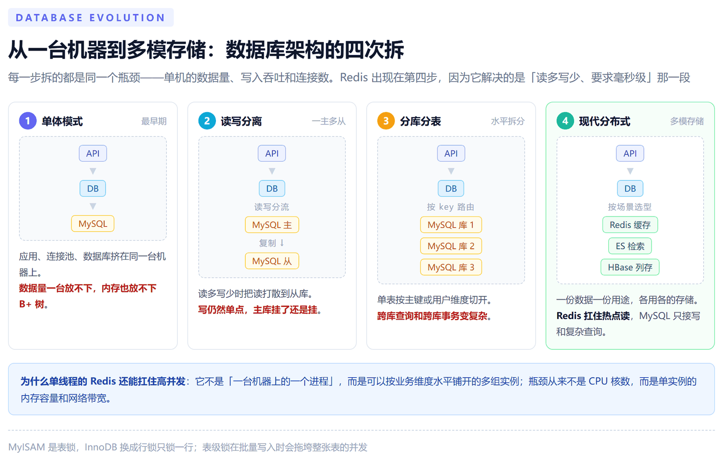The image size is (723, 461).
Task: Select the 分库分表 card title
Action: (x=420, y=121)
